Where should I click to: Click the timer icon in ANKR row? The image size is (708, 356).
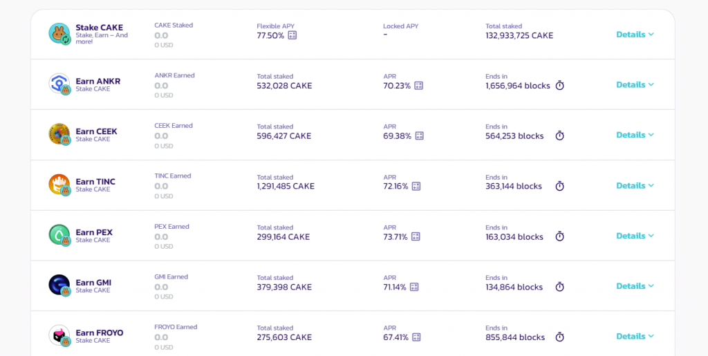click(559, 85)
